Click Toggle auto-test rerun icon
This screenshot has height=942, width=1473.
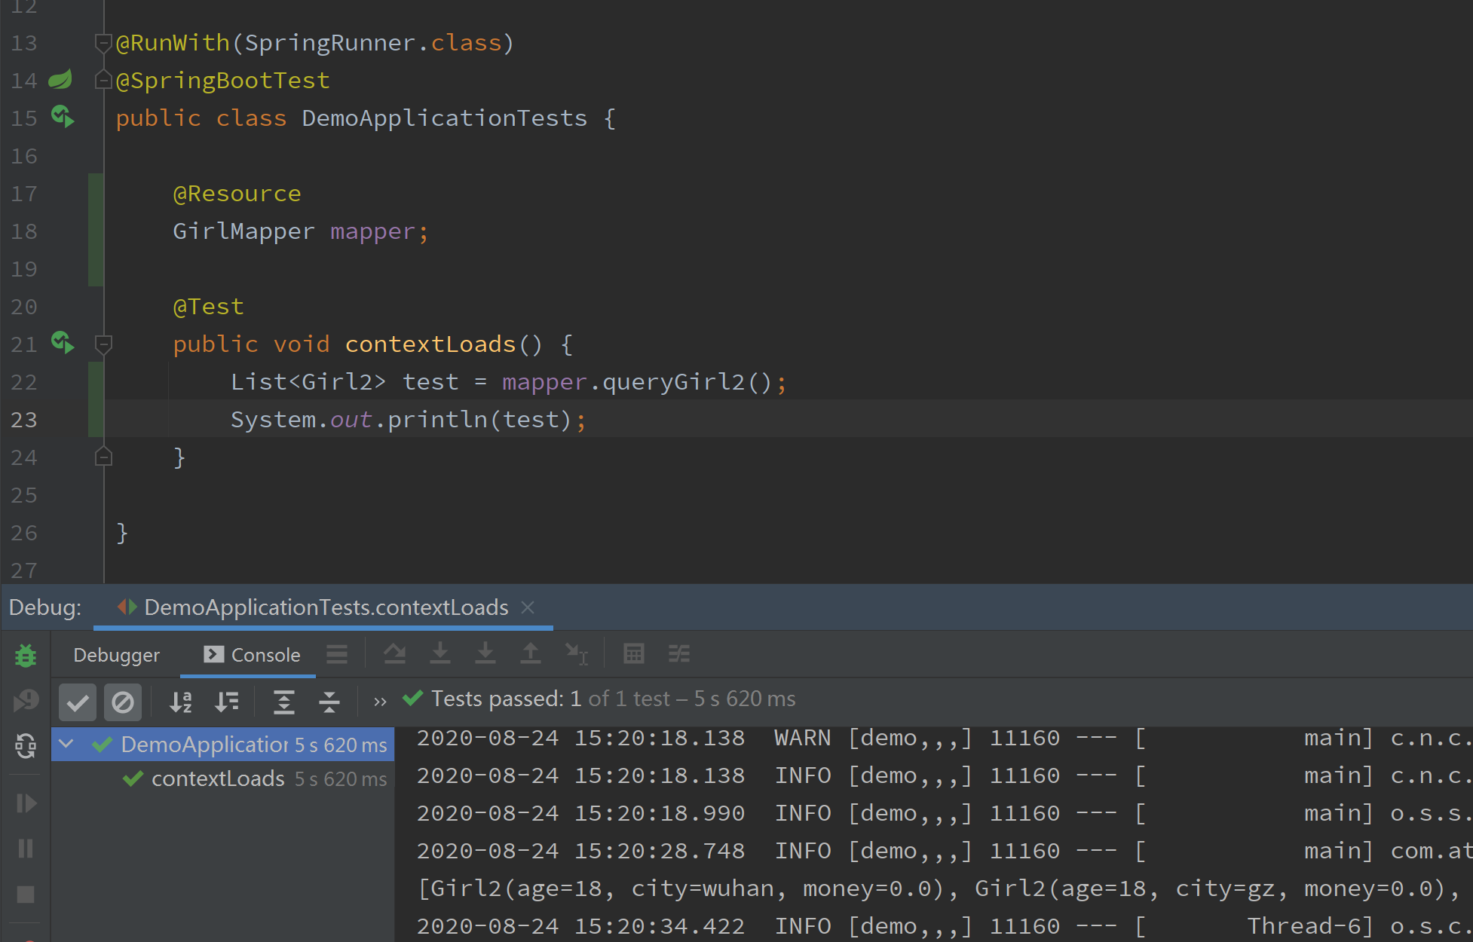pos(26,746)
